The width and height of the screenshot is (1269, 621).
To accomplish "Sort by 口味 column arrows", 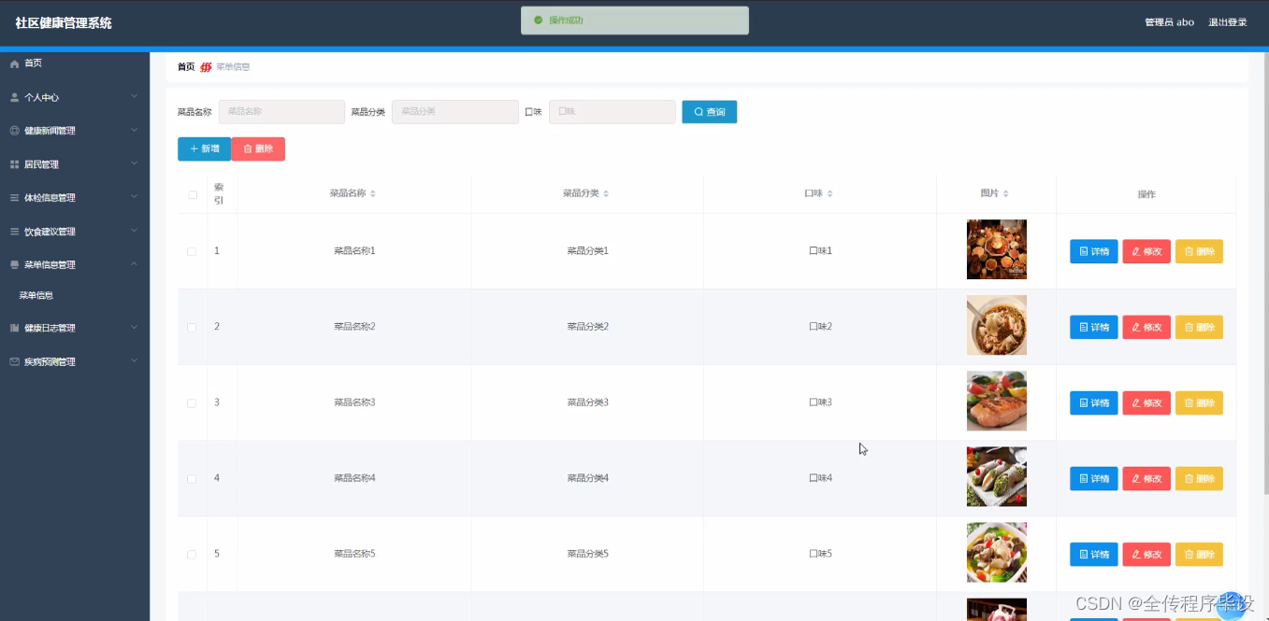I will (829, 194).
